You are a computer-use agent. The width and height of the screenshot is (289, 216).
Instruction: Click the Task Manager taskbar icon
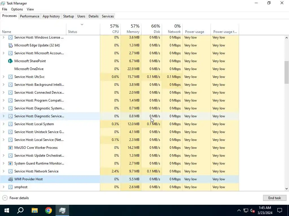(62, 210)
